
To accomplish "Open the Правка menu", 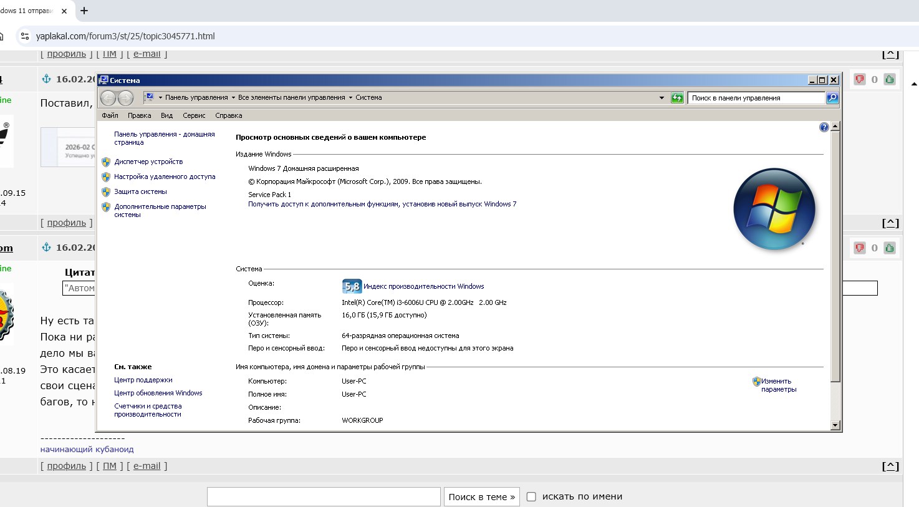I will pyautogui.click(x=140, y=115).
